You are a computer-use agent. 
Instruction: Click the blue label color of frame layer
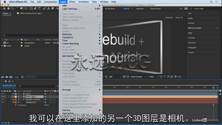[x=16, y=94]
